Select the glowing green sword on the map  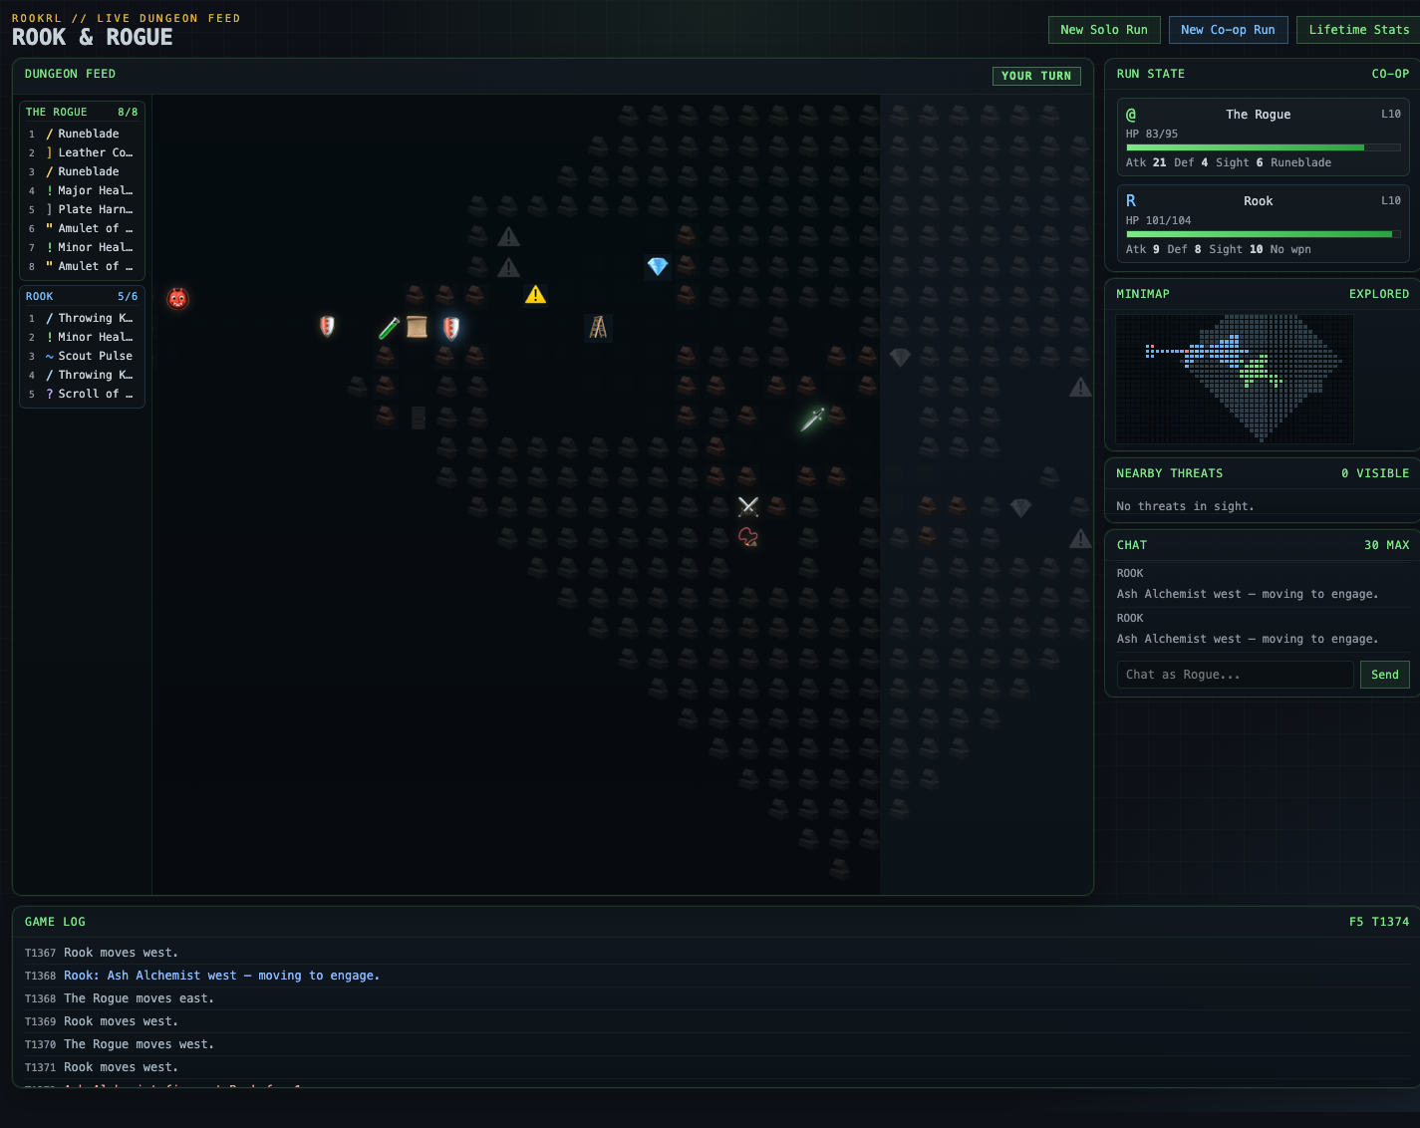click(x=812, y=419)
